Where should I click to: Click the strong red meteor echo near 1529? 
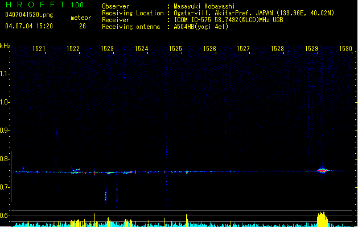pyautogui.click(x=322, y=170)
